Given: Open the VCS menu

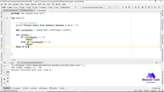Looking at the screenshot, I should pyautogui.click(x=53, y=4).
